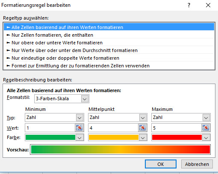Click the Minimum value range selector icon
This screenshot has height=174, width=218.
tap(80, 128)
